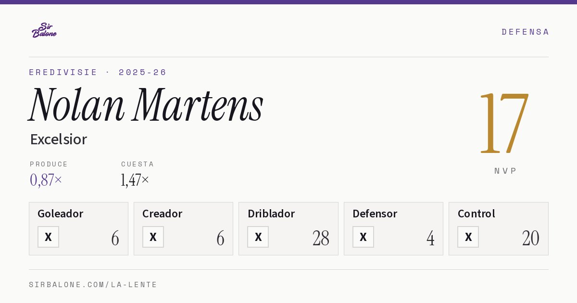Click the Cuesta value 1,47×

(135, 180)
